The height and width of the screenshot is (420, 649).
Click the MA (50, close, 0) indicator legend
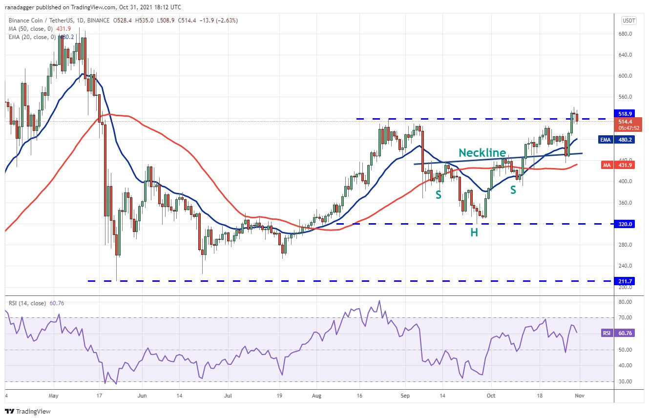(x=33, y=29)
